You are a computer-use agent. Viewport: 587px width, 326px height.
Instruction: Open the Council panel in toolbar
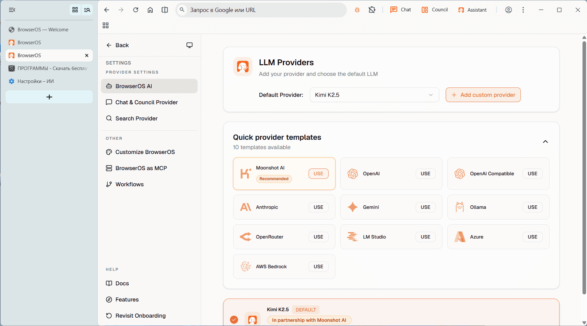tap(435, 10)
